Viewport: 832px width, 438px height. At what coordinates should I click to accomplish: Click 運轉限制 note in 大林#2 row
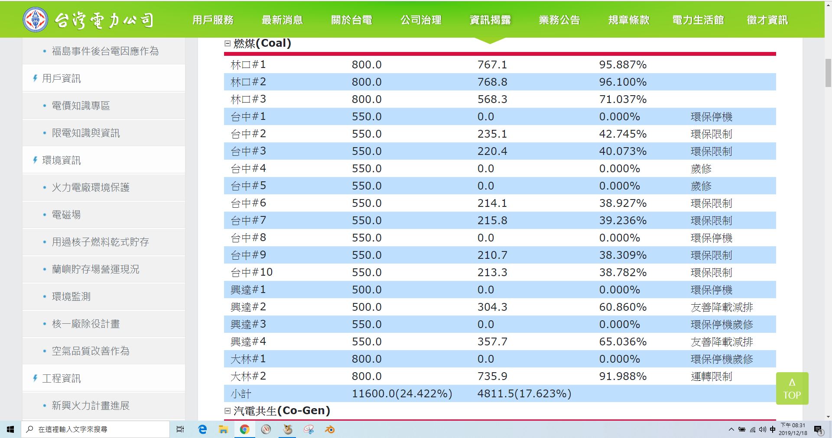coord(711,376)
